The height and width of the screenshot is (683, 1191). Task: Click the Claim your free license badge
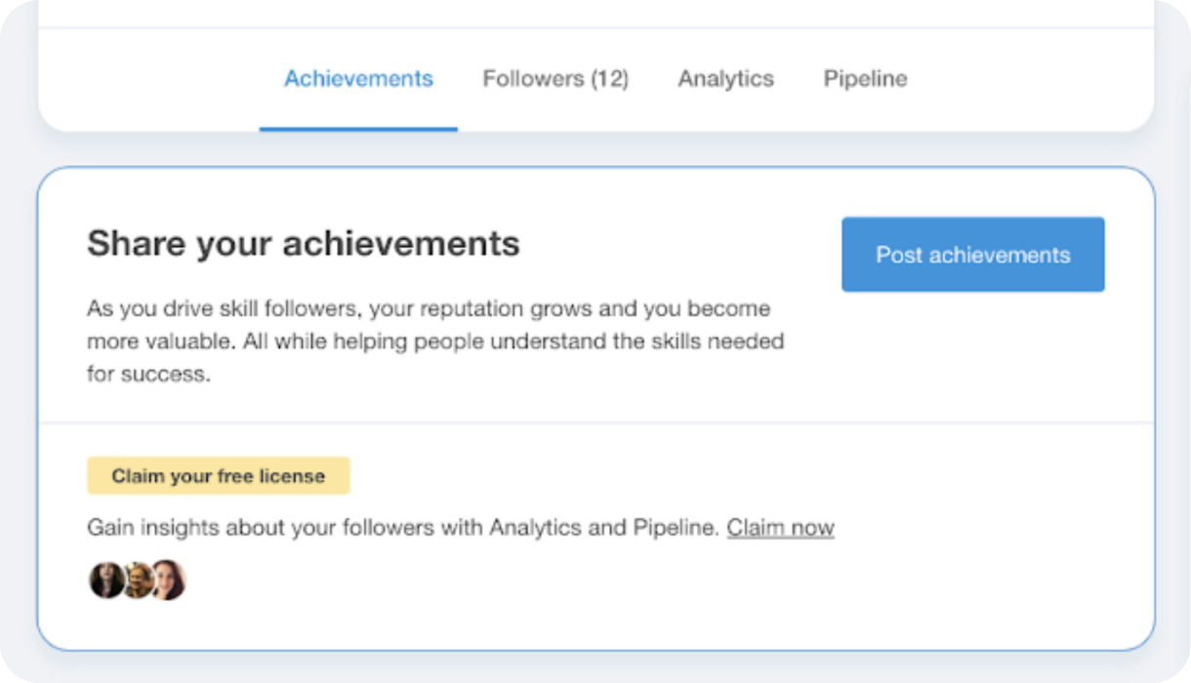tap(218, 476)
